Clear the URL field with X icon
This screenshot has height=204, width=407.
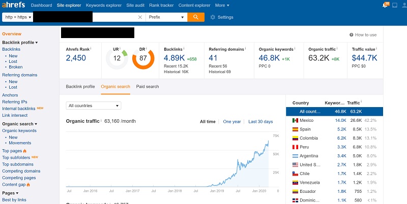point(140,17)
